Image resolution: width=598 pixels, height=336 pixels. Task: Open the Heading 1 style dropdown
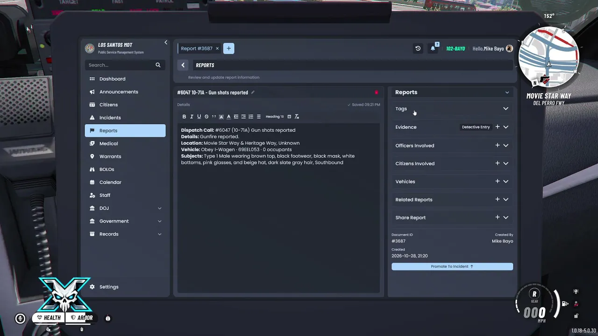[x=275, y=117]
